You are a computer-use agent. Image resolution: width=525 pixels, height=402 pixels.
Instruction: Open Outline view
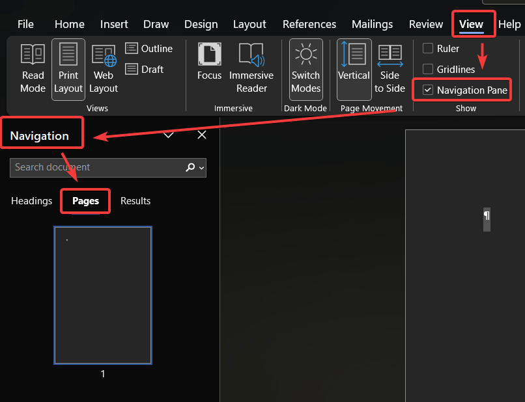click(149, 49)
